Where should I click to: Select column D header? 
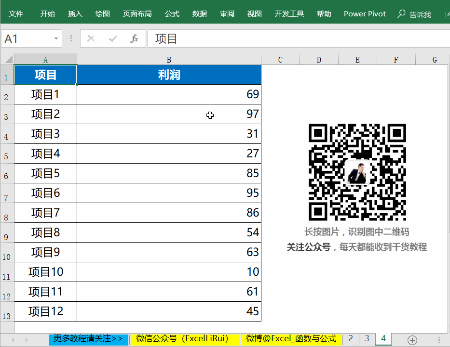point(319,60)
